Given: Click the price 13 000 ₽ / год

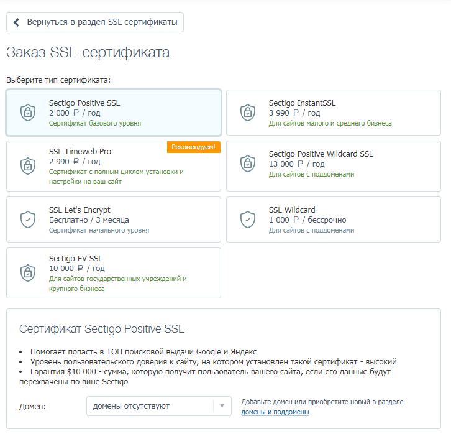Looking at the screenshot, I should [x=296, y=164].
